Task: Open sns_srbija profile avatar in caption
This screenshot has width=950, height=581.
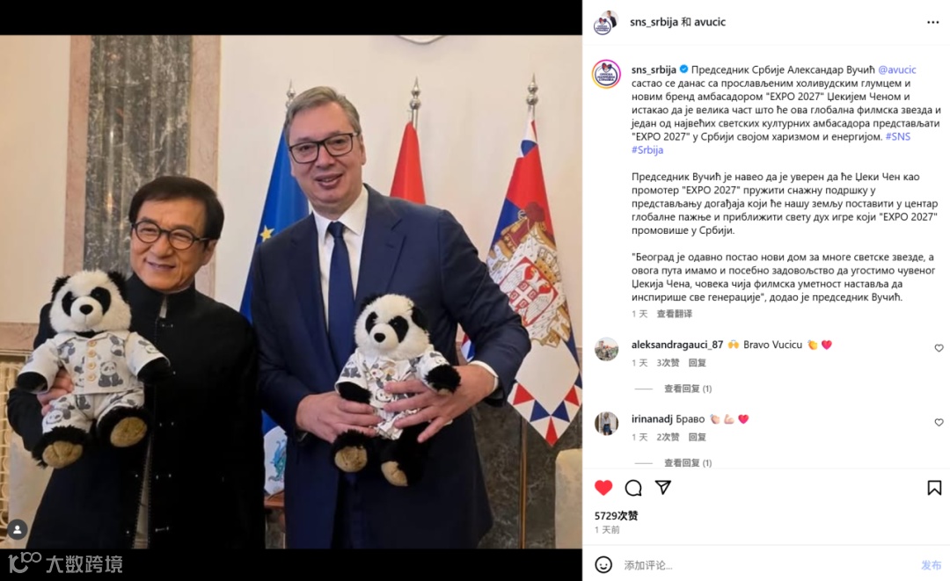Action: [x=606, y=75]
